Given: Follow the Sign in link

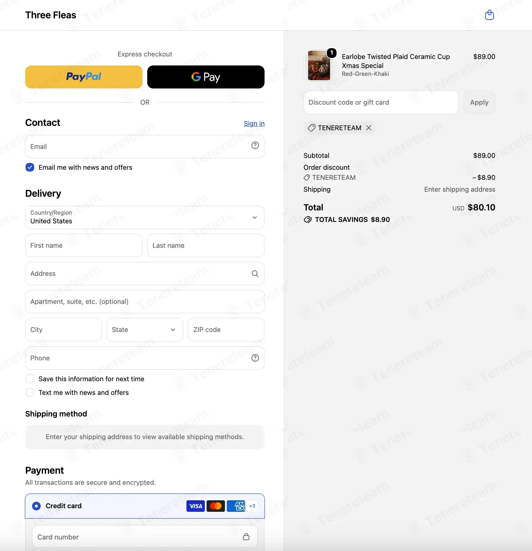Looking at the screenshot, I should pyautogui.click(x=254, y=123).
